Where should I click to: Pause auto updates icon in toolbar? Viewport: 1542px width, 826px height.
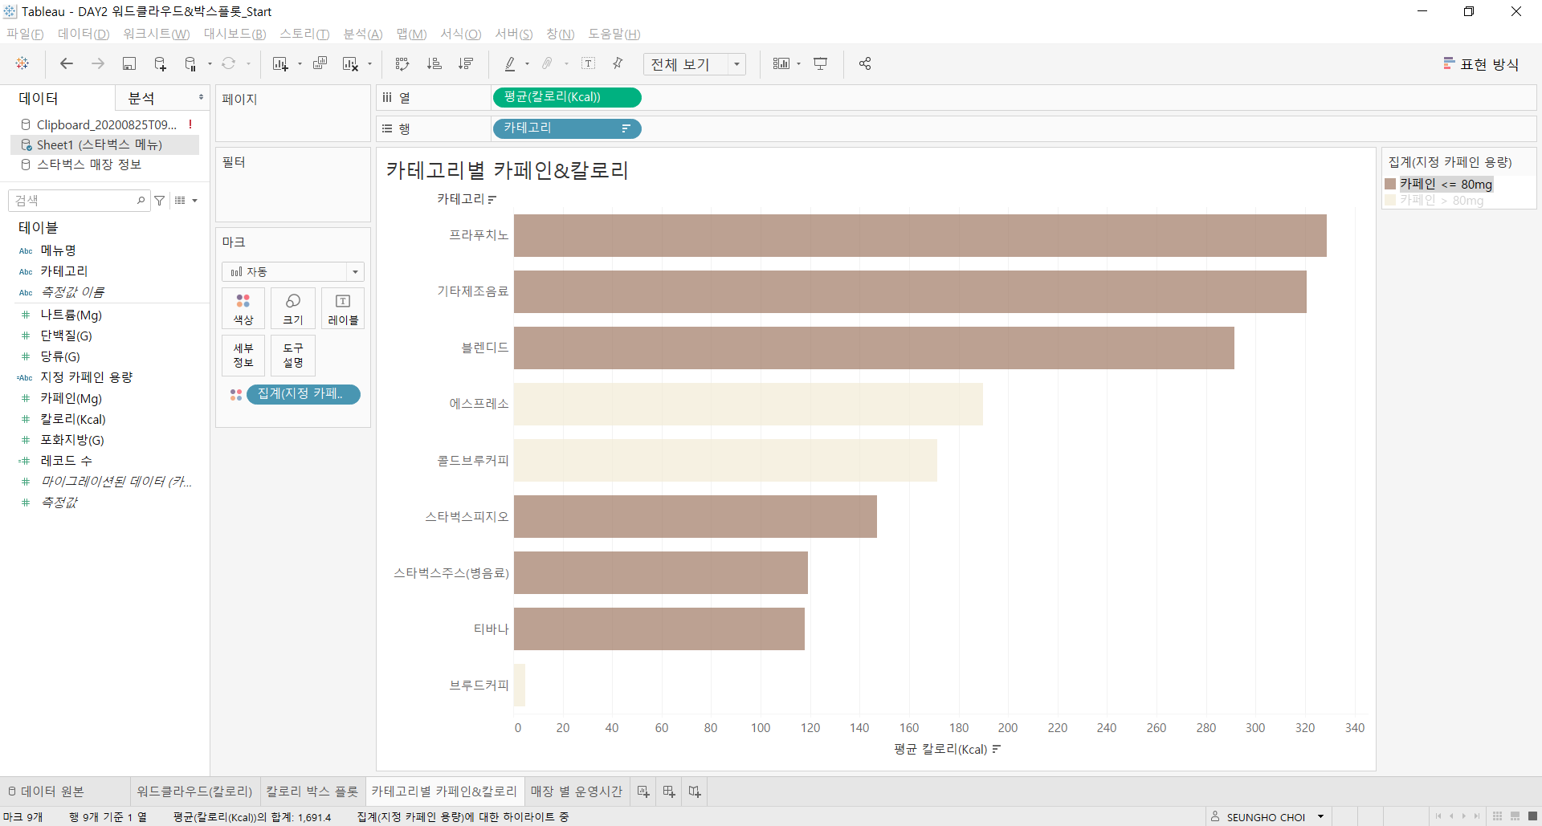click(x=190, y=63)
